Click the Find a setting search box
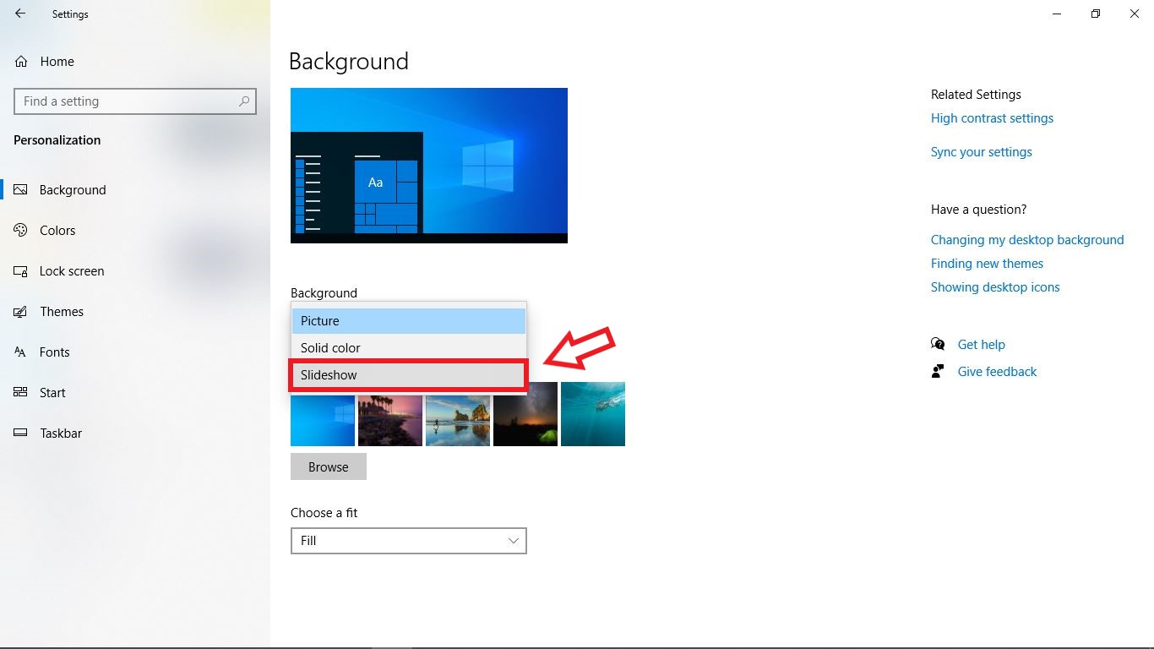Viewport: 1154px width, 649px height. (135, 101)
